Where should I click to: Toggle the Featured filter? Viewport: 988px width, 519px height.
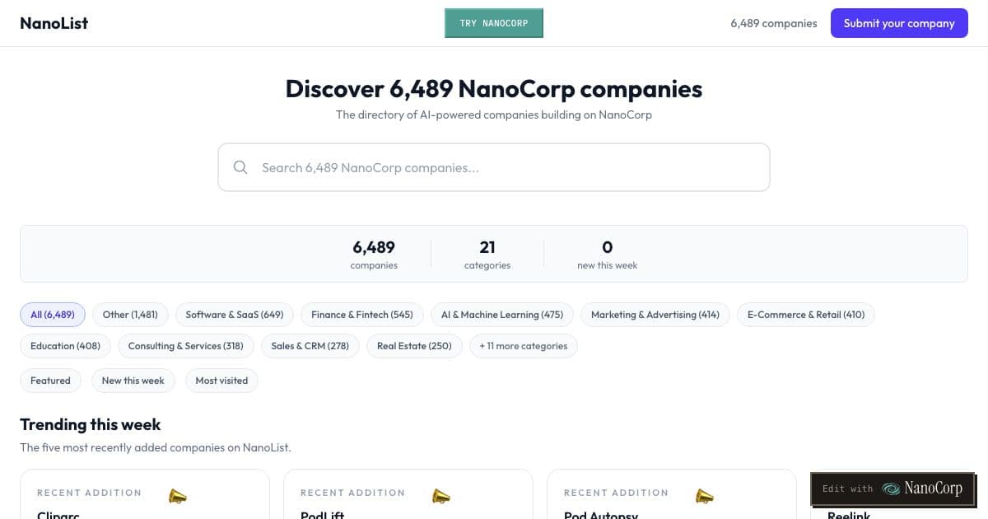tap(50, 381)
